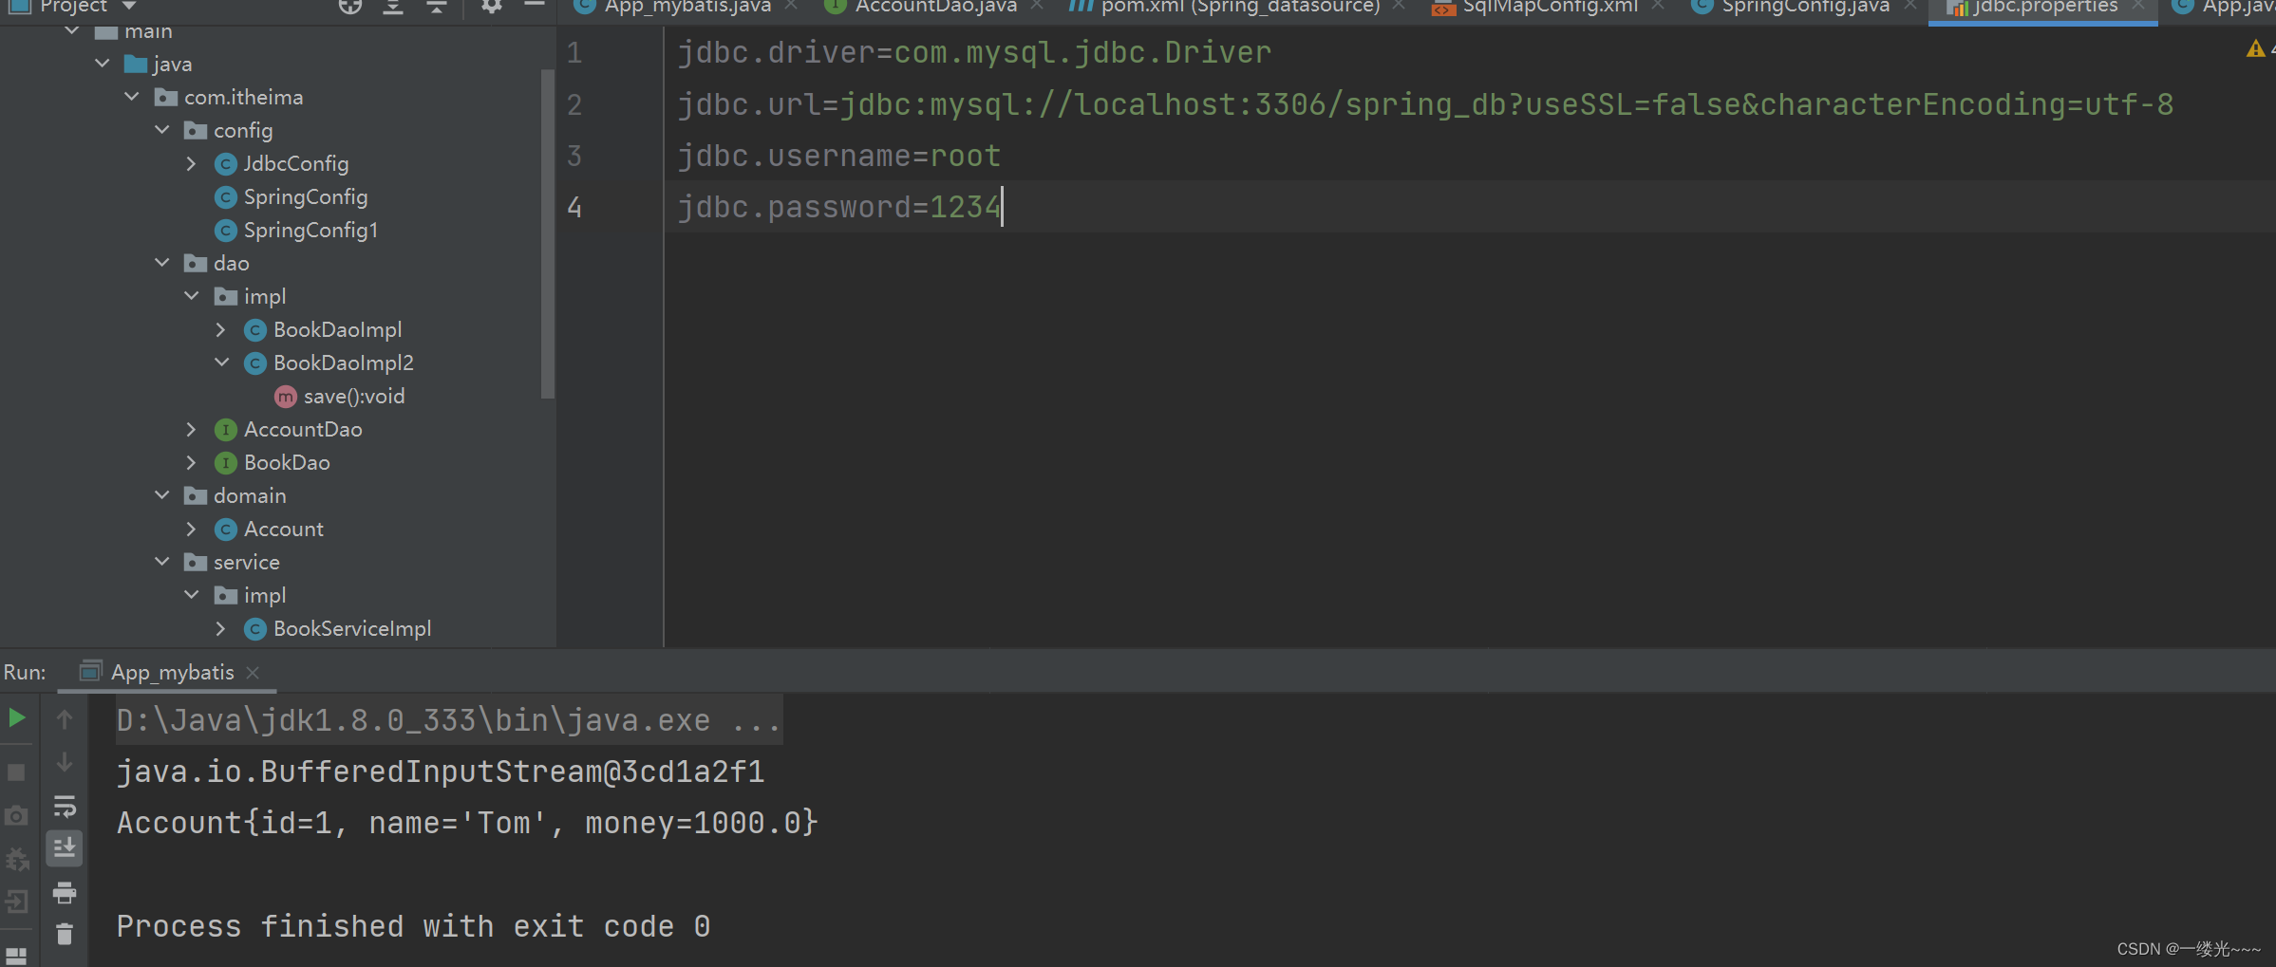
Task: Toggle Scroll to End in the console
Action: [x=65, y=847]
